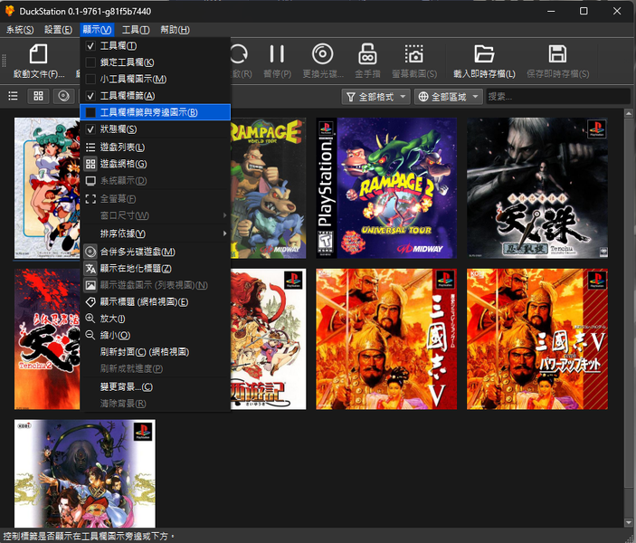
Task: Toggle 工具欄標籤(A) checkbox
Action: pos(90,96)
